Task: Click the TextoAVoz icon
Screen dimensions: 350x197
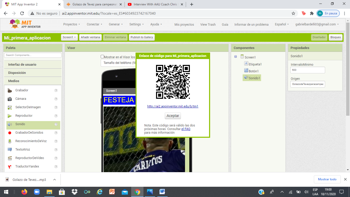Action: 10,150
